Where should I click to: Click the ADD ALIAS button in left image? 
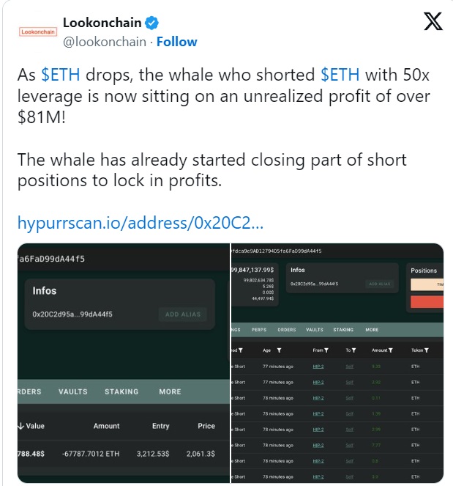(x=183, y=314)
